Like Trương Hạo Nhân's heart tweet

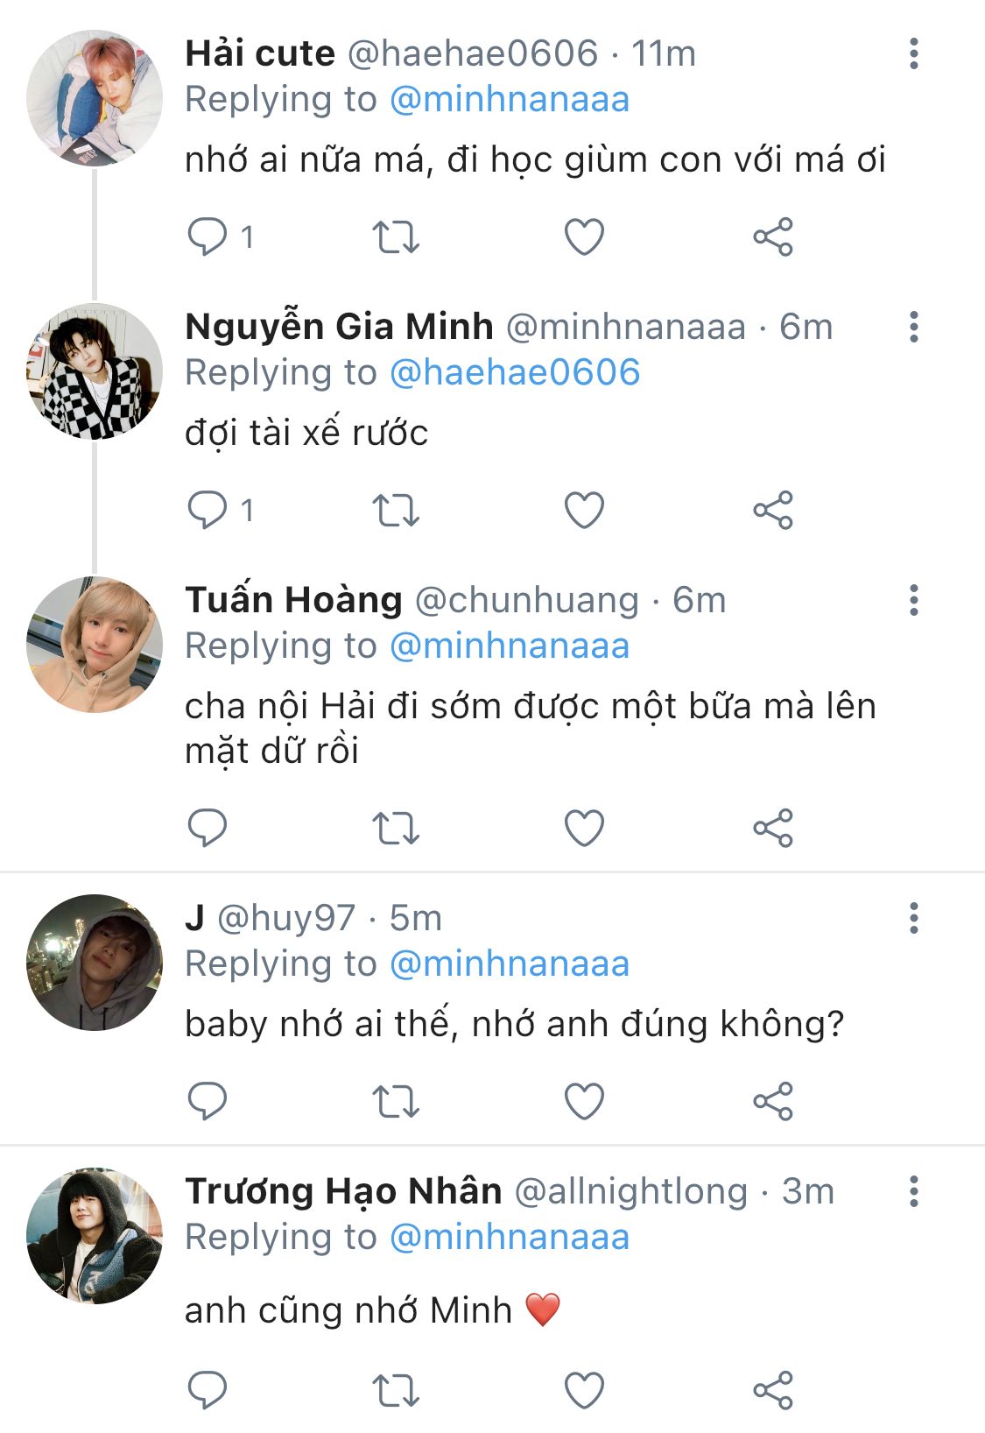click(584, 1390)
